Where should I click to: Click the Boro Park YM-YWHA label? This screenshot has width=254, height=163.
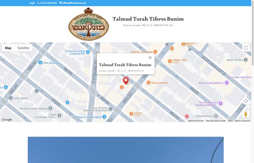point(240,77)
